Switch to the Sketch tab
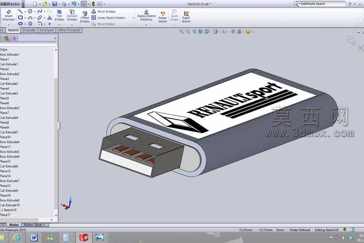 click(13, 30)
